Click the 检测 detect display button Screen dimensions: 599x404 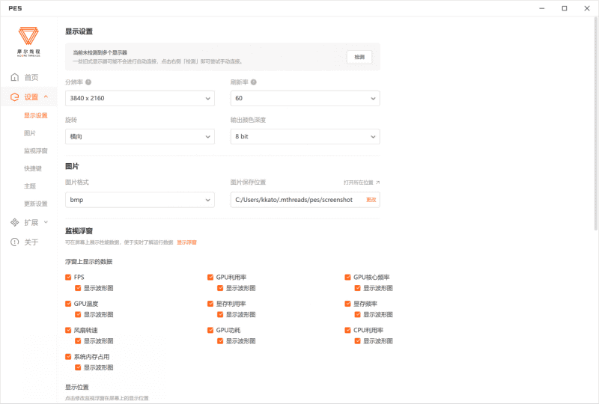[359, 57]
